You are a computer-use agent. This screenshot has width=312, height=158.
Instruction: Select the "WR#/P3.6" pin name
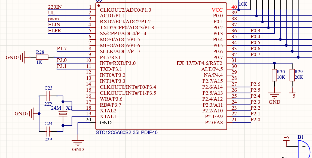[111, 99]
